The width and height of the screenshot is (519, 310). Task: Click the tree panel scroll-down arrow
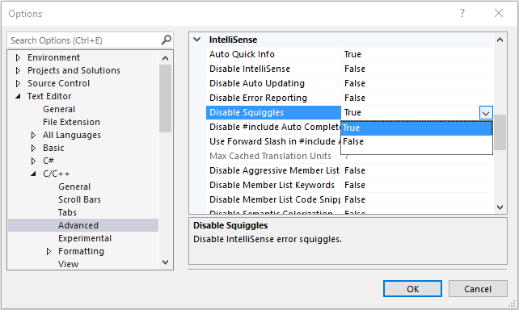click(x=165, y=262)
